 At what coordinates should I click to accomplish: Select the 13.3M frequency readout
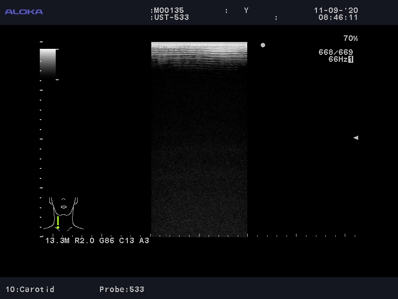(x=58, y=241)
